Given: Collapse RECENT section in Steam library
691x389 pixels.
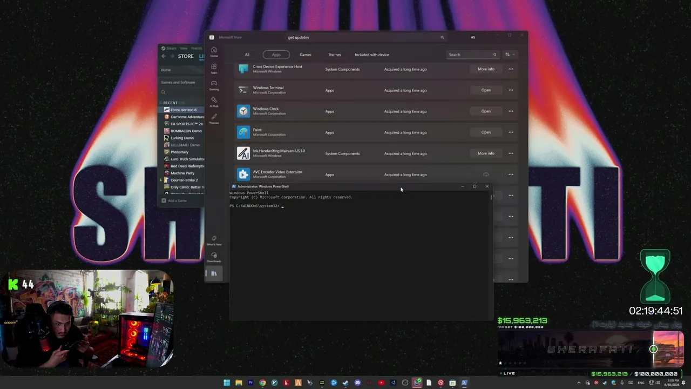Looking at the screenshot, I should [161, 103].
